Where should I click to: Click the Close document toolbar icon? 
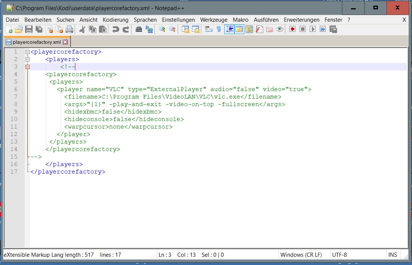click(x=49, y=29)
